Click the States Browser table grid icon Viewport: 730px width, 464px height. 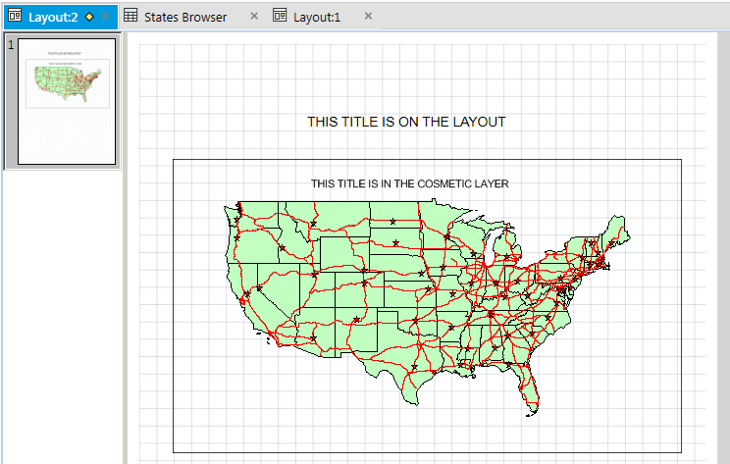click(x=130, y=17)
